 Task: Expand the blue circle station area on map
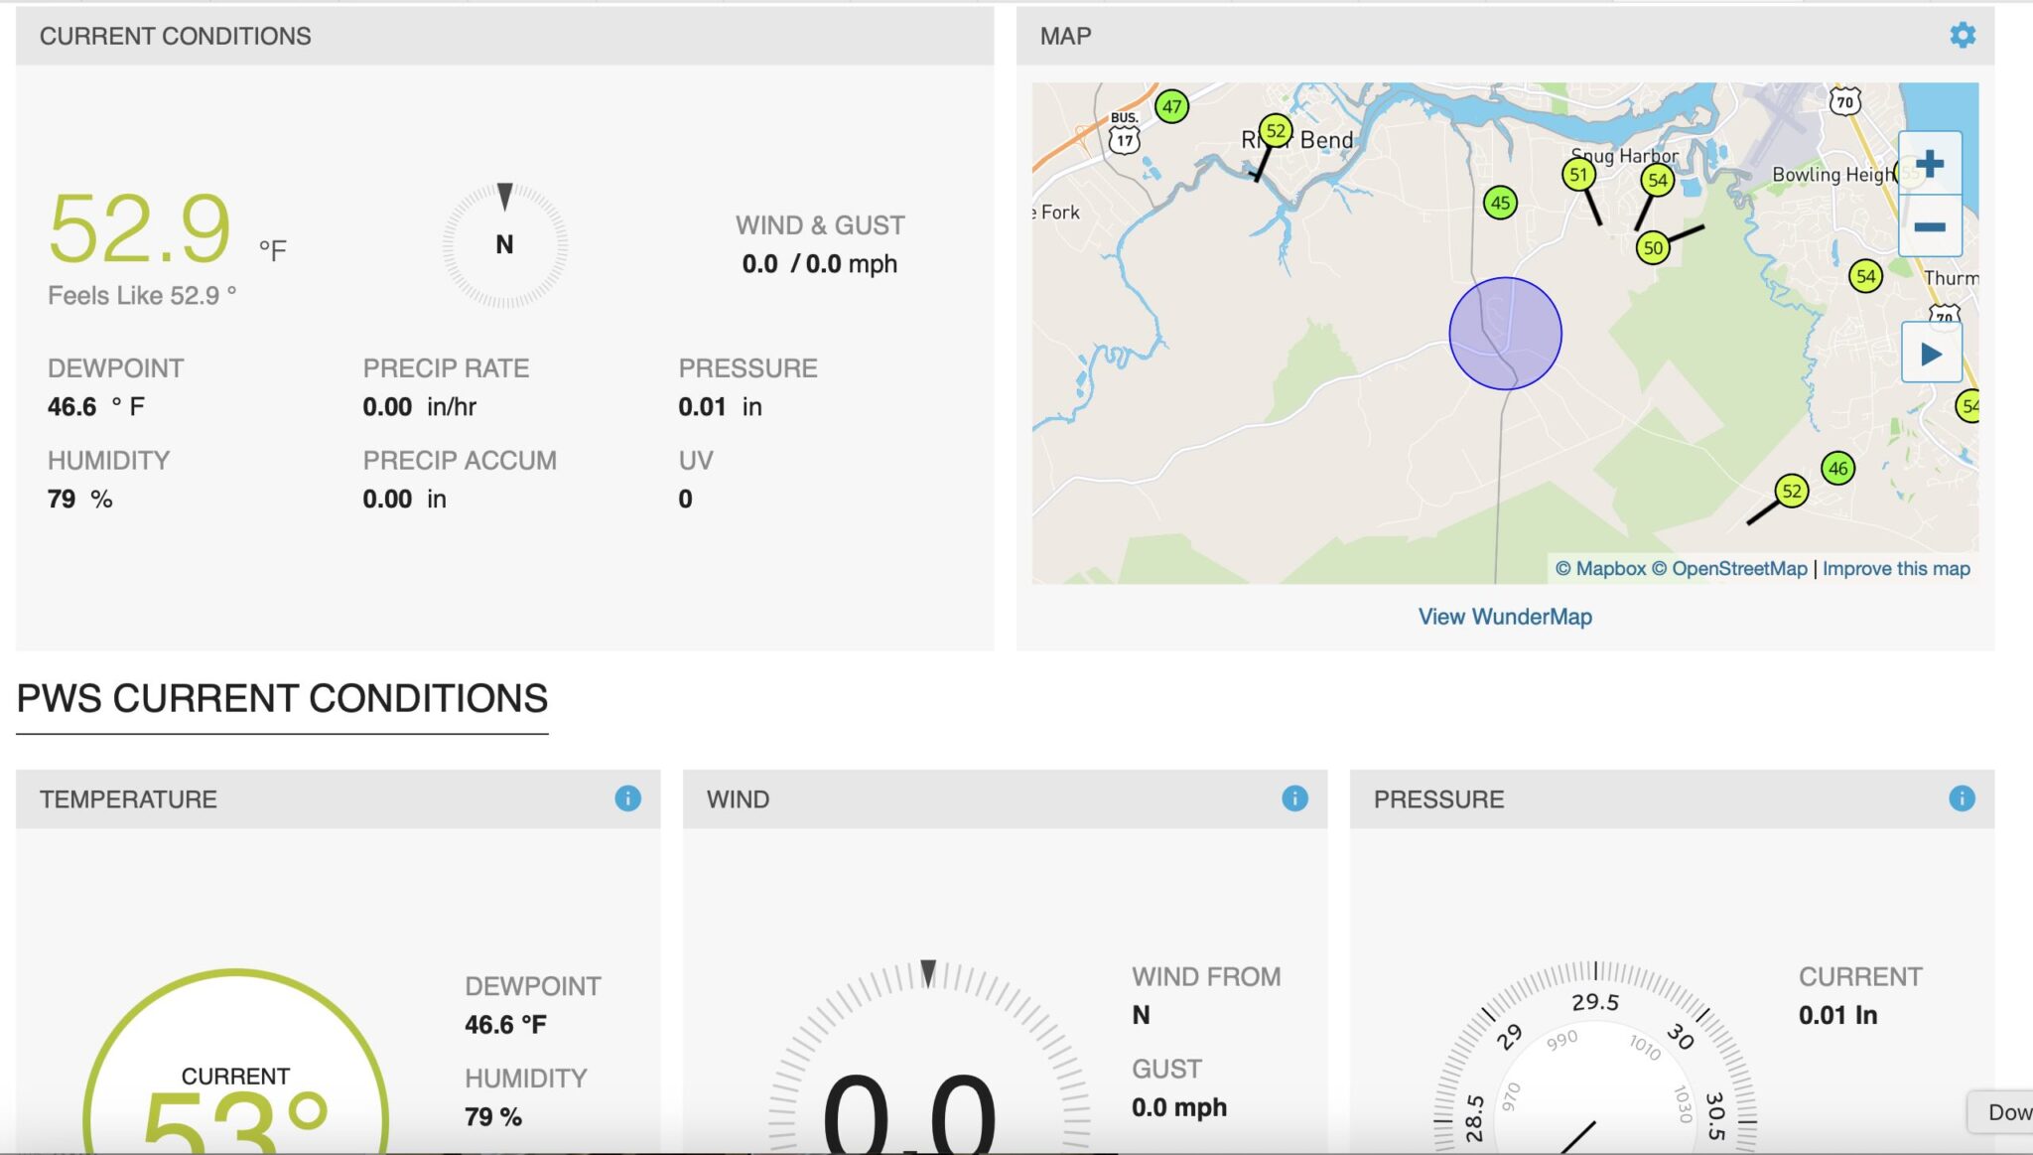1505,332
